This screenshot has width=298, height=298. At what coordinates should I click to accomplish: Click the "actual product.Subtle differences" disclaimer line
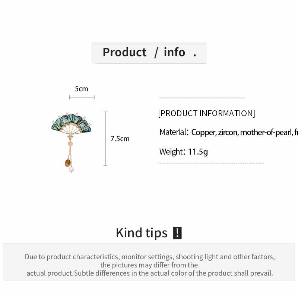(x=150, y=273)
